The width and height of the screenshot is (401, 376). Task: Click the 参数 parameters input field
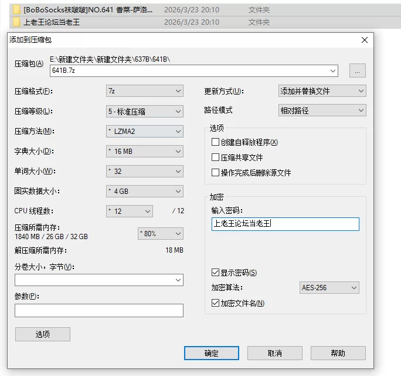pos(99,310)
